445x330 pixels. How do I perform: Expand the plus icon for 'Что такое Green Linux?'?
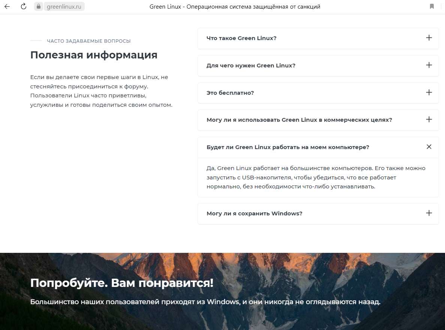click(x=429, y=38)
